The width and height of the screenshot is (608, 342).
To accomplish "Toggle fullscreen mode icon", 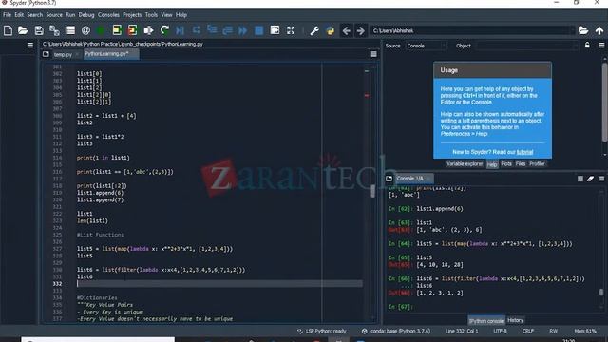I will coord(291,30).
